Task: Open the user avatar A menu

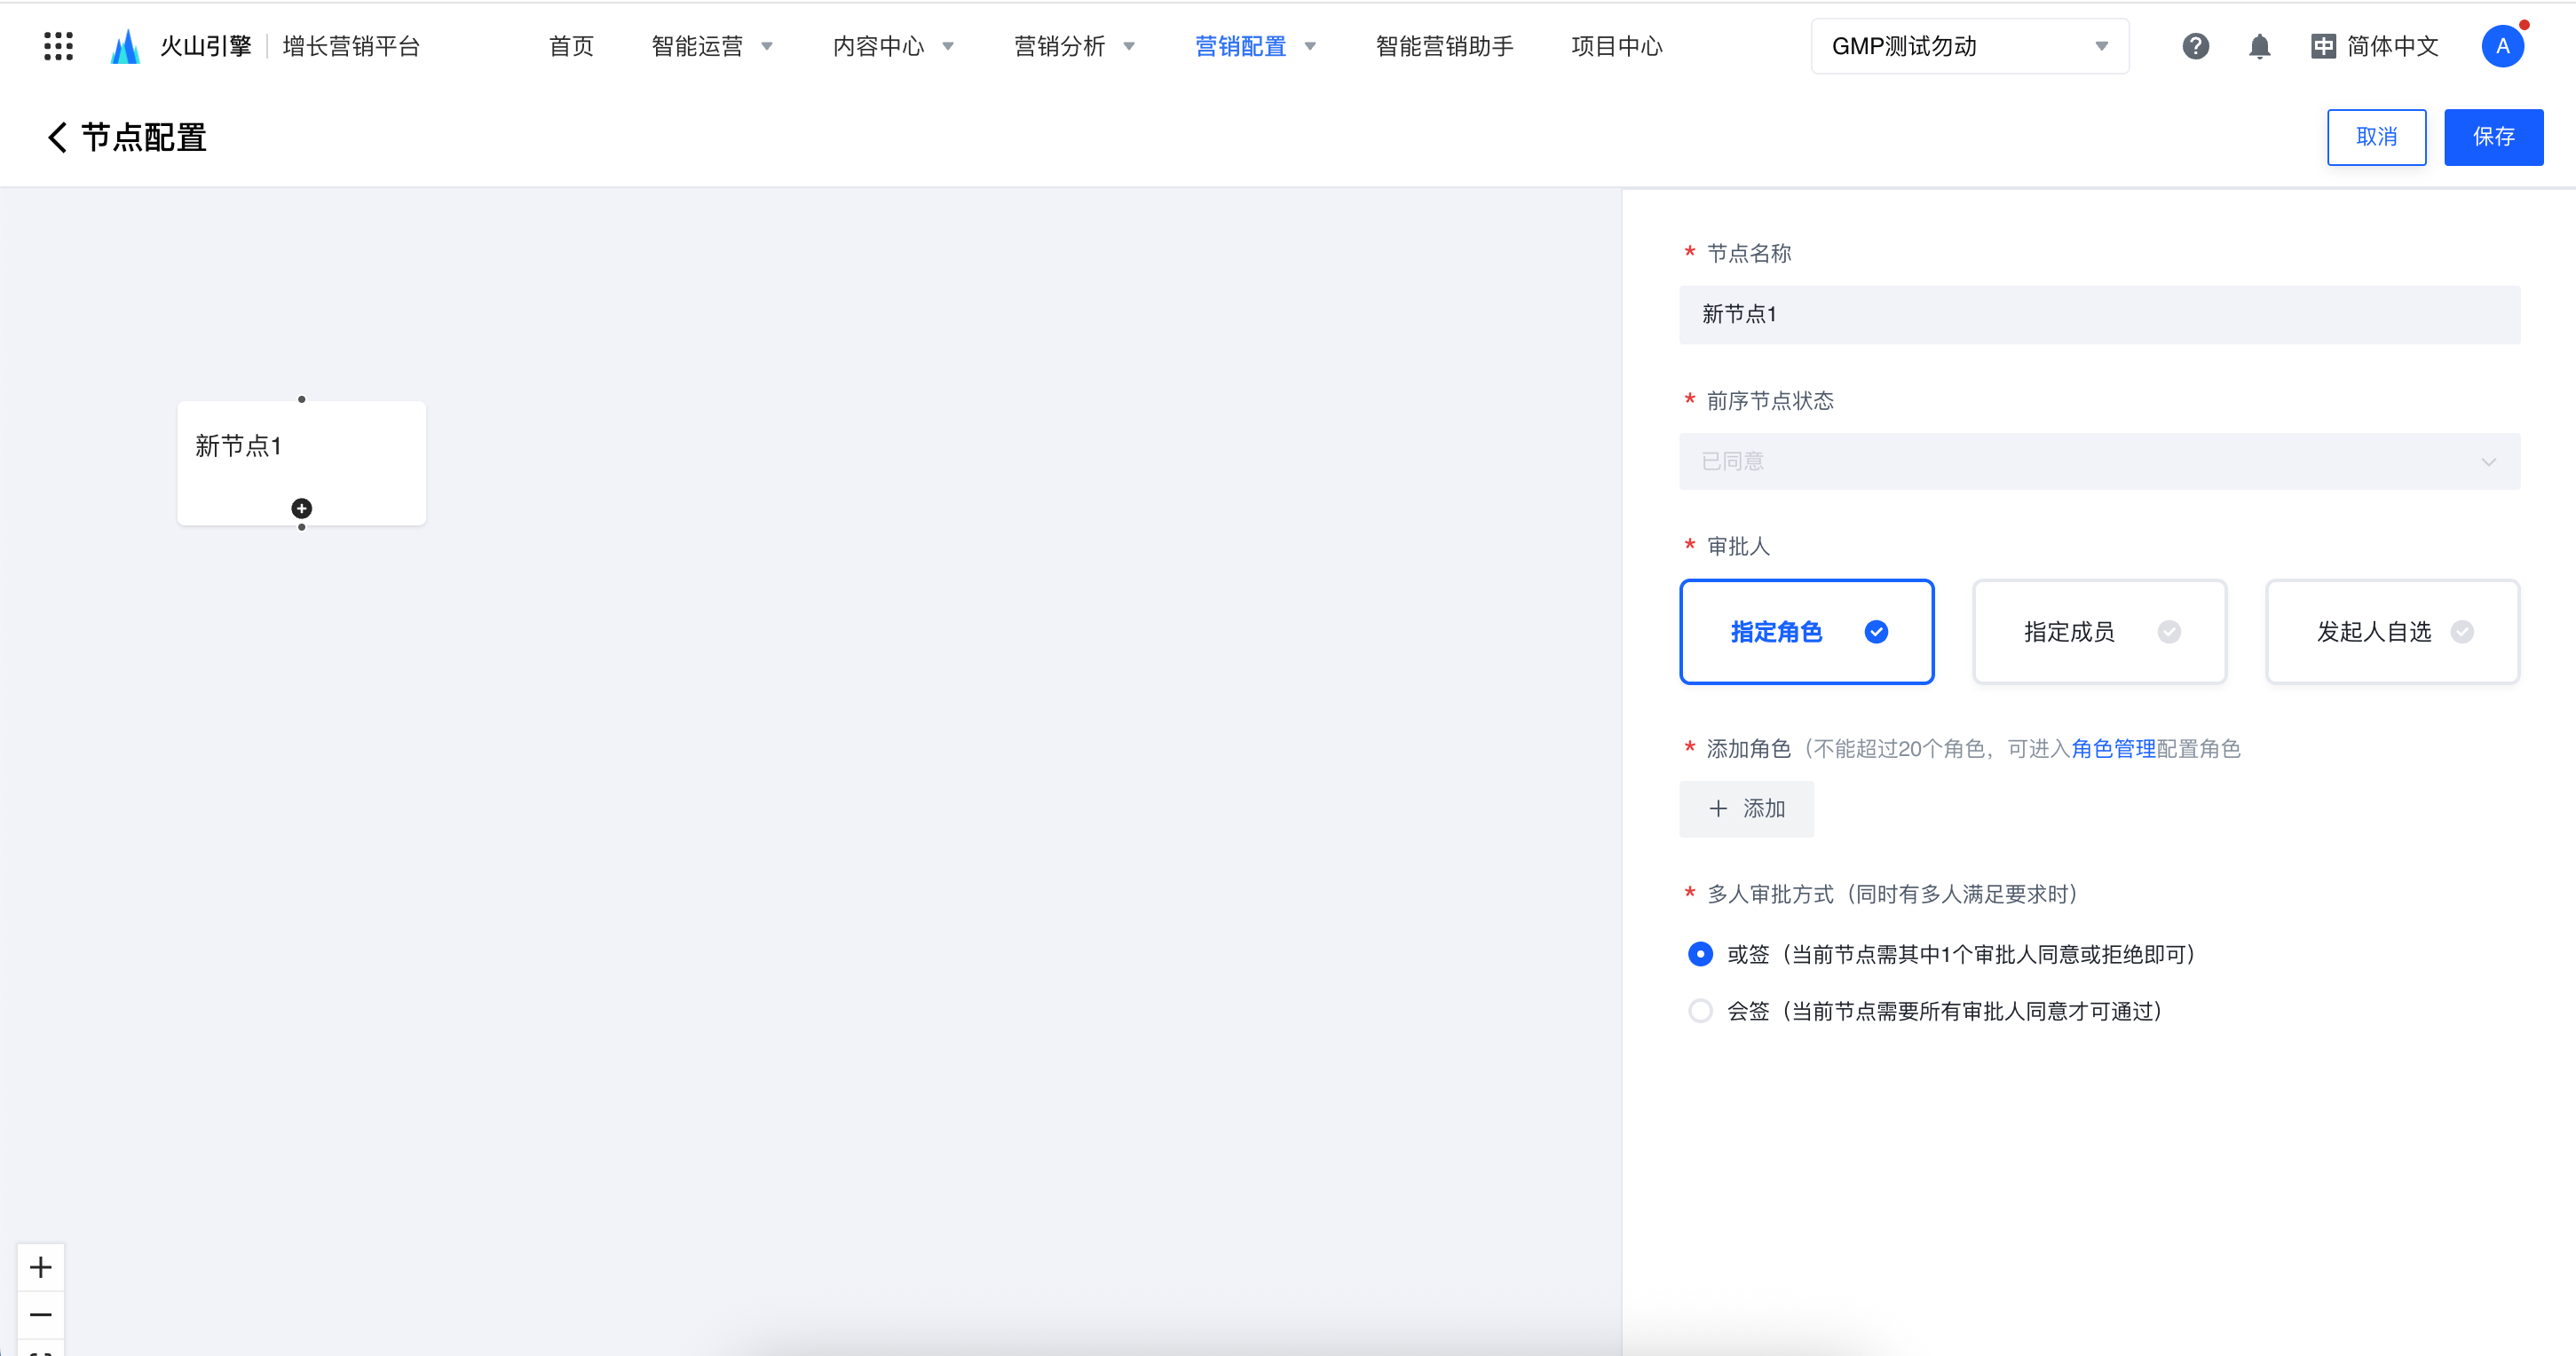Action: 2502,46
